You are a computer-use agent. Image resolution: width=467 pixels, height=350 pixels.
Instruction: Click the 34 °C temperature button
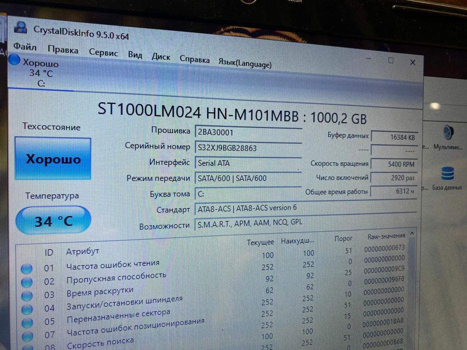coord(54,221)
